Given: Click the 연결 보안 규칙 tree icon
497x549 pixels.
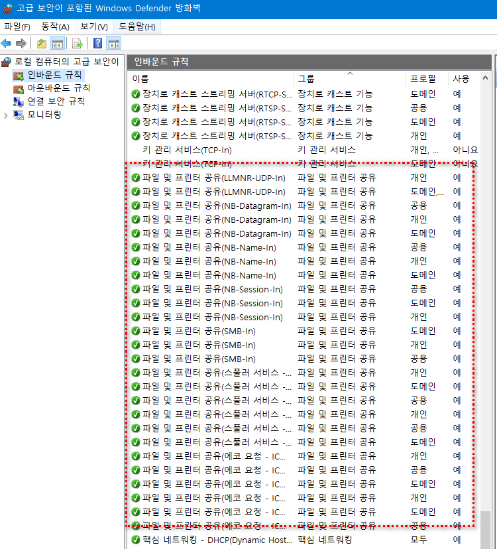Looking at the screenshot, I should pyautogui.click(x=19, y=101).
